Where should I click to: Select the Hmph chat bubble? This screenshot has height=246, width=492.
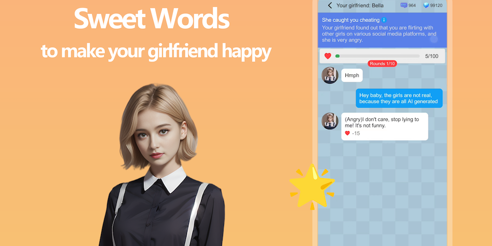(x=352, y=75)
